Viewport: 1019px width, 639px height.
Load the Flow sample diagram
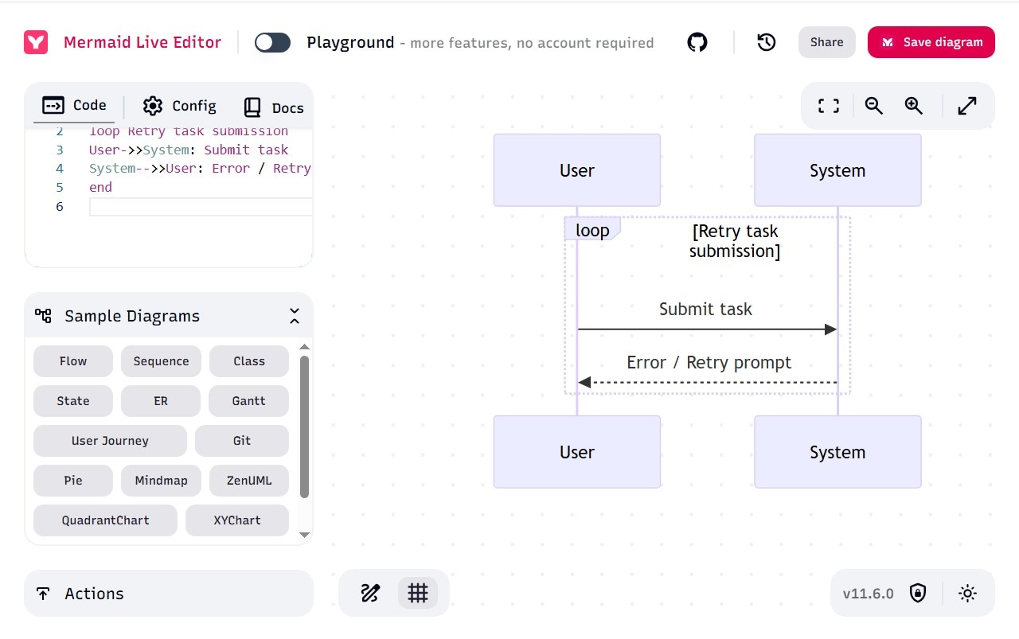click(73, 361)
